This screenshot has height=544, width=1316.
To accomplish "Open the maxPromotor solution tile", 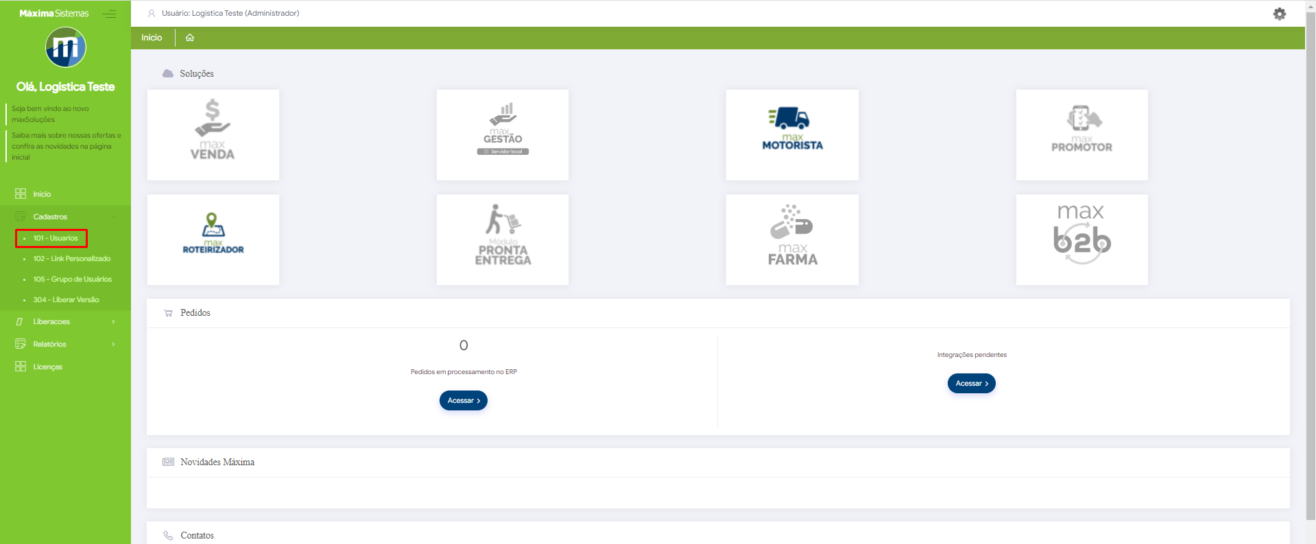I will [1082, 135].
